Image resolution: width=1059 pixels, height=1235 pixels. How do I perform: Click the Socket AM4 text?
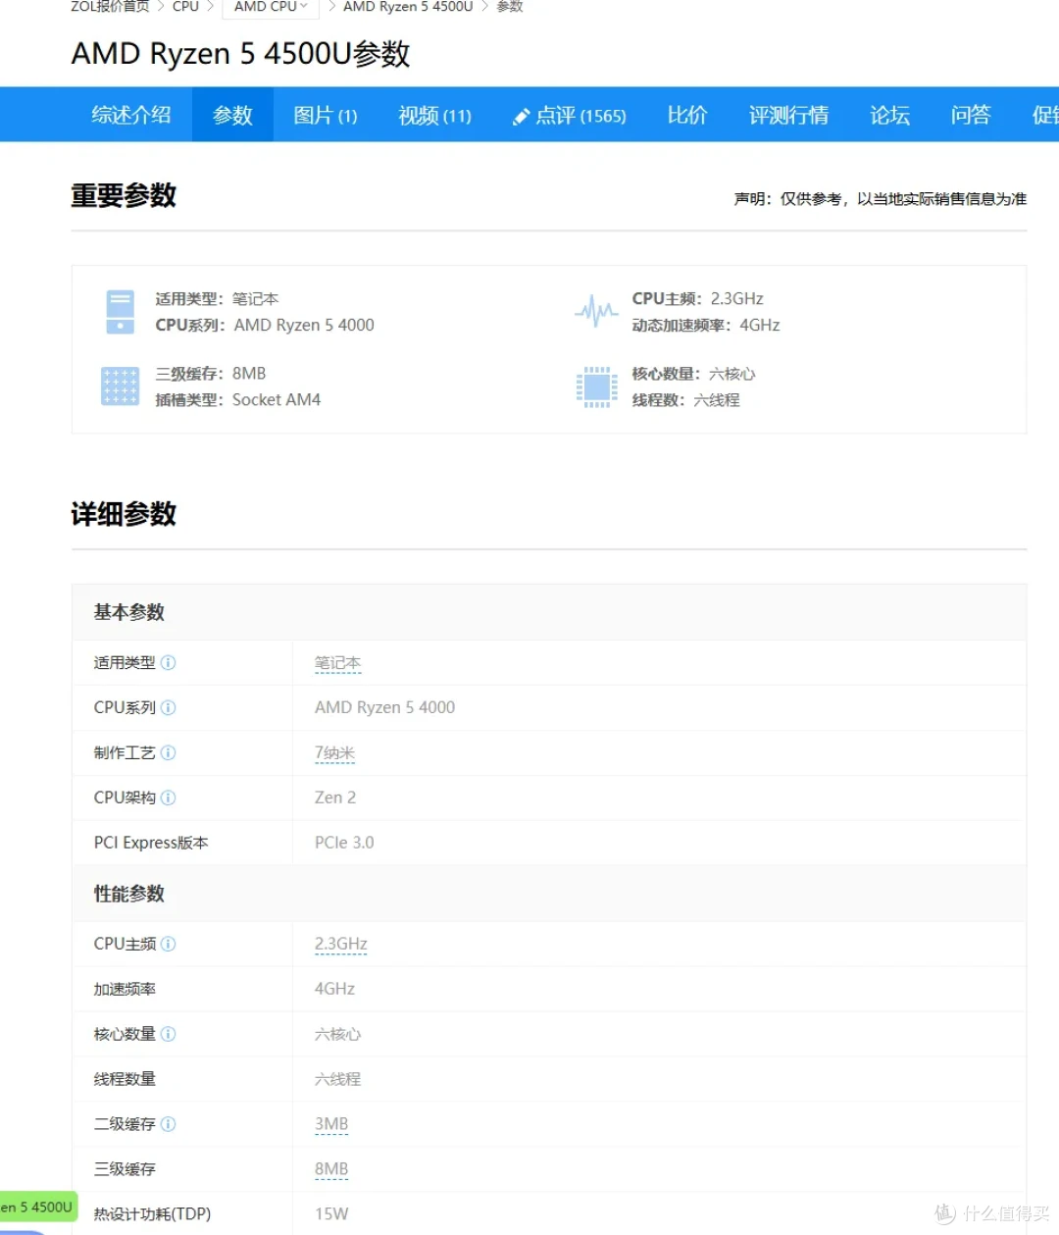[x=277, y=399]
